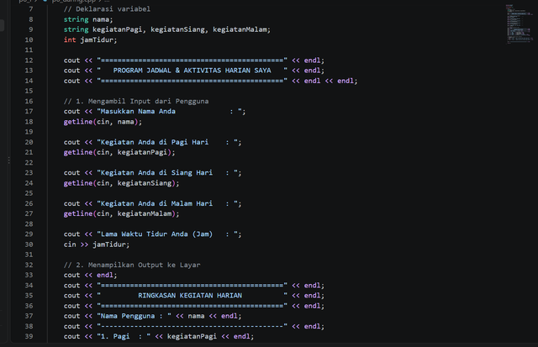Screen dimensions: 538x347
Task: Click line number 21 in the gutter
Action: pyautogui.click(x=29, y=152)
